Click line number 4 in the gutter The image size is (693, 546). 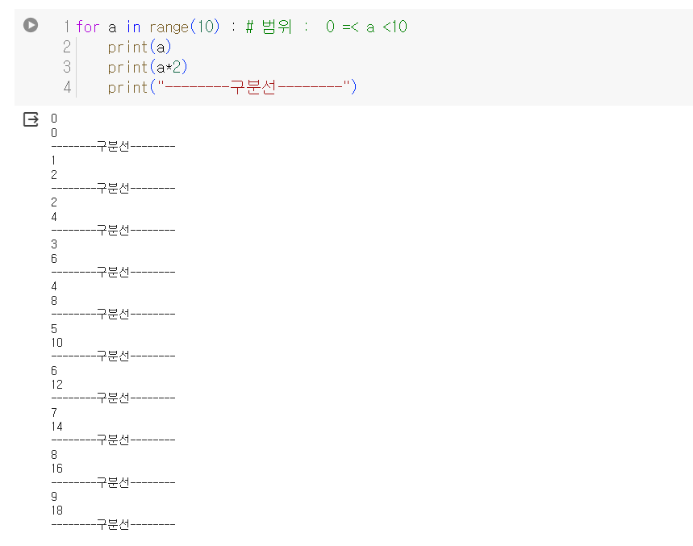[67, 87]
